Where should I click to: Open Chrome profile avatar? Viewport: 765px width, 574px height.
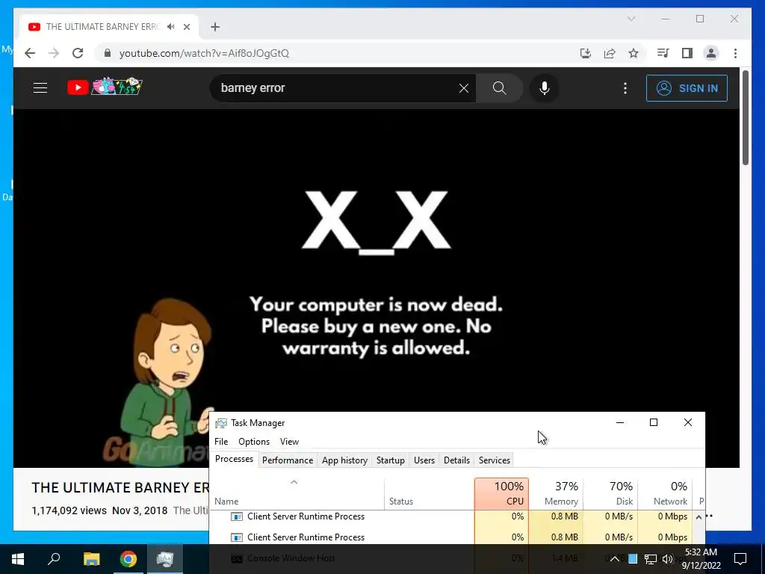tap(711, 53)
